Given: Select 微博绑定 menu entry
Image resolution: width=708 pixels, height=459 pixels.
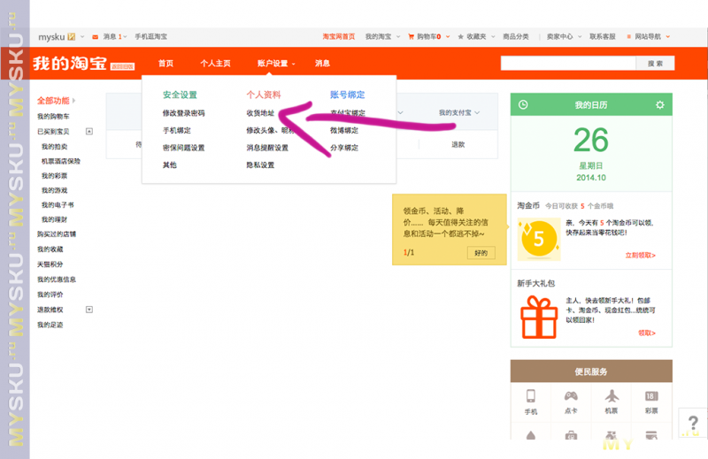Looking at the screenshot, I should coord(344,130).
